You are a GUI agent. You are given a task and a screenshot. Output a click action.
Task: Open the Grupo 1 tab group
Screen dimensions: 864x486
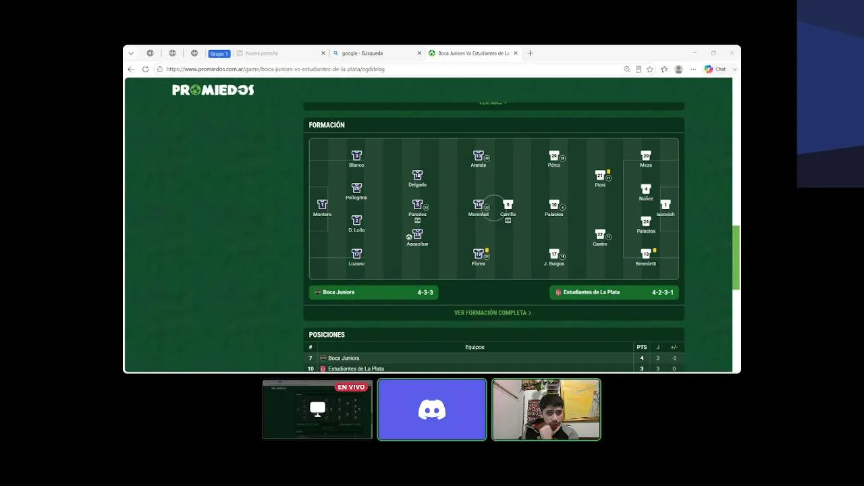219,53
